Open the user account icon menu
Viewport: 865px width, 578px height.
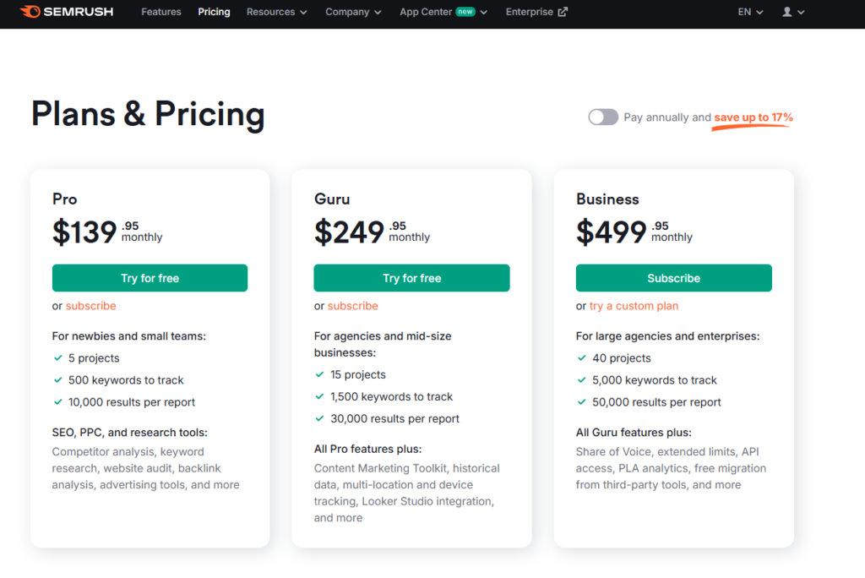coord(786,12)
